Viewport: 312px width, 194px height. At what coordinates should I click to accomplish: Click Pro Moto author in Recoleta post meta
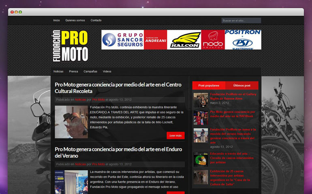point(98,99)
